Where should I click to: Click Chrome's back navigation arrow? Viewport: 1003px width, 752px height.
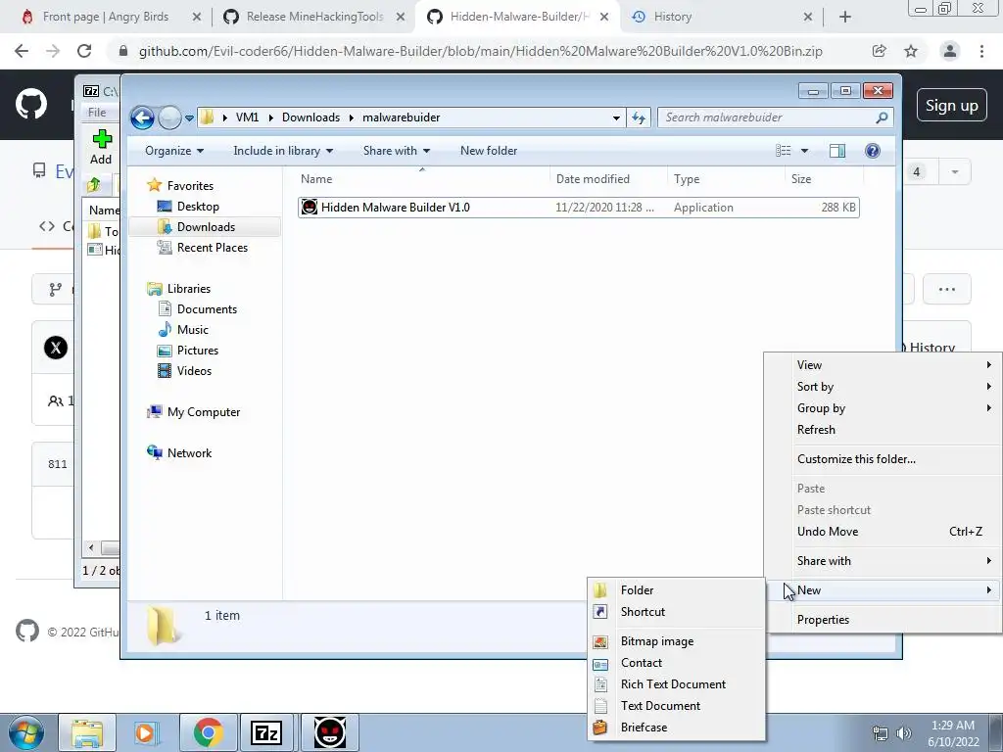coord(22,51)
